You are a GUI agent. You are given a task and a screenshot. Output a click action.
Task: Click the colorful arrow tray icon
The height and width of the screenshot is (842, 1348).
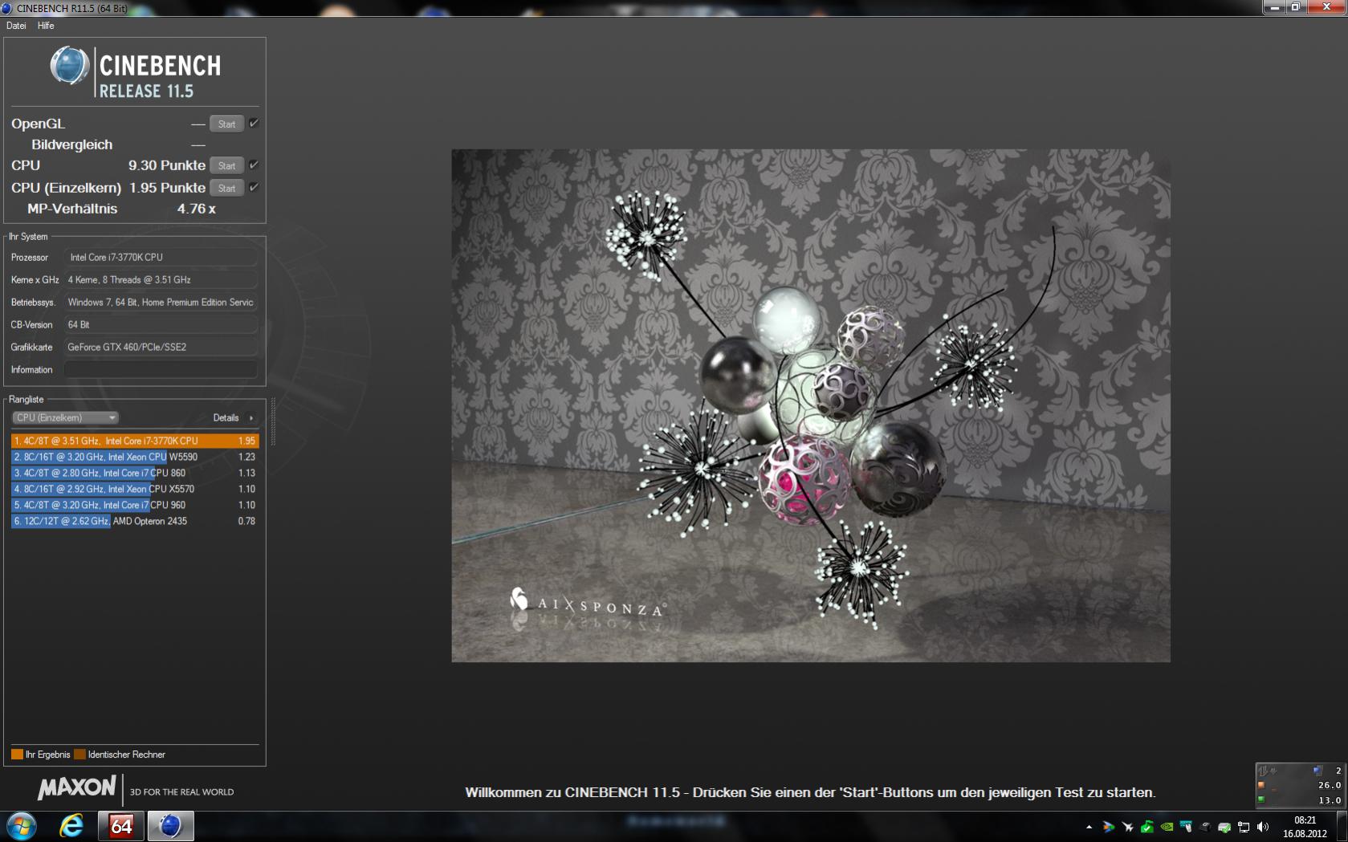coord(1109,827)
